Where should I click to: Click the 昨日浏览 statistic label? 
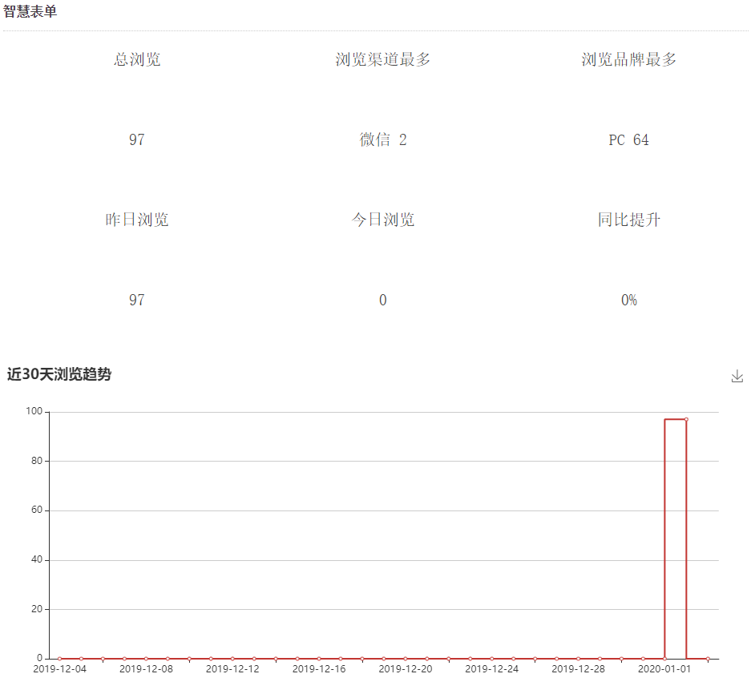(137, 220)
